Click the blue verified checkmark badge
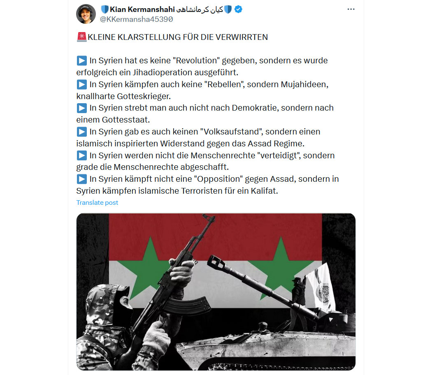 point(238,9)
